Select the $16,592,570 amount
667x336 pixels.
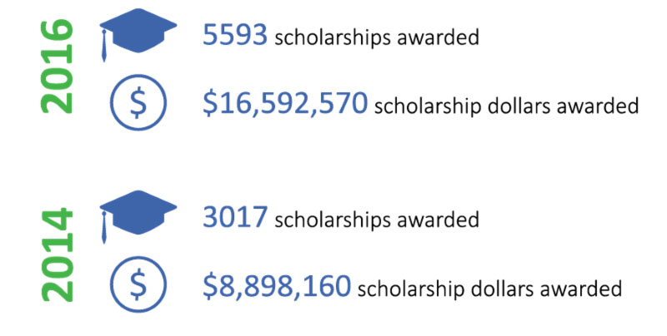coord(285,103)
